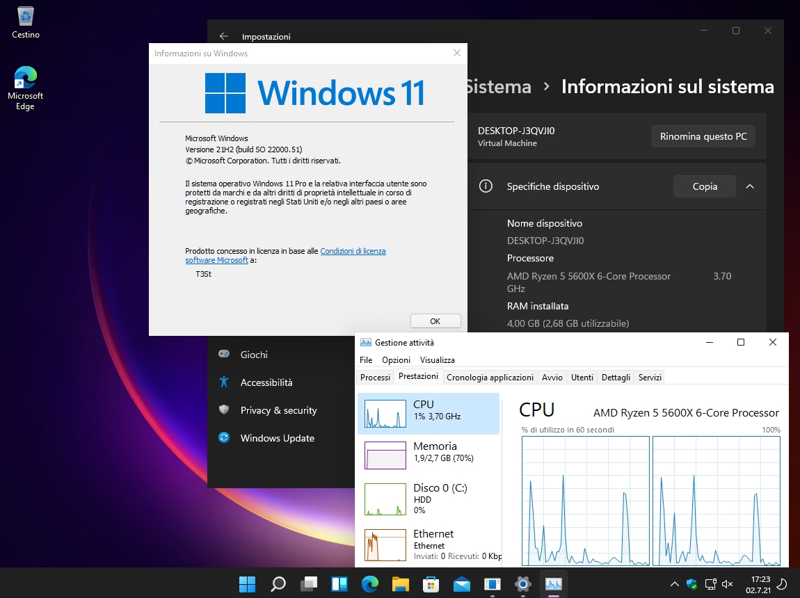The height and width of the screenshot is (598, 800).
Task: Open taskbar Search magnifier
Action: (x=278, y=583)
